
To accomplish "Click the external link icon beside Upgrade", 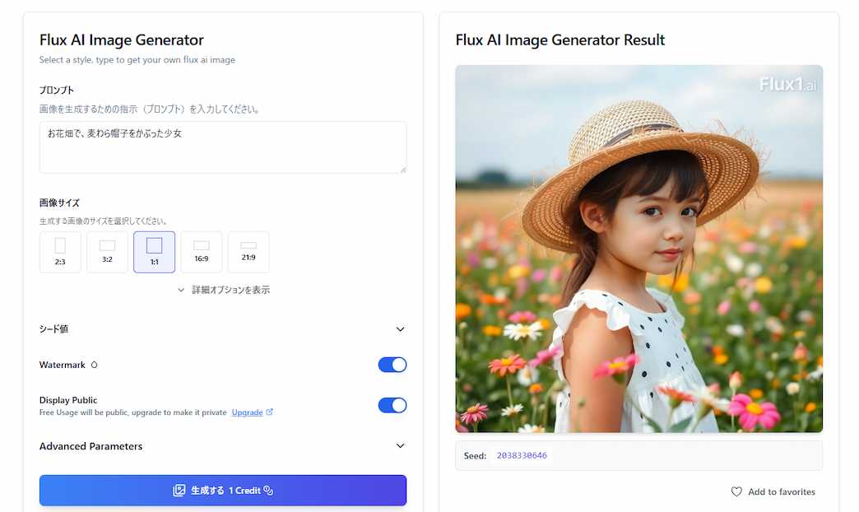I will (x=270, y=412).
